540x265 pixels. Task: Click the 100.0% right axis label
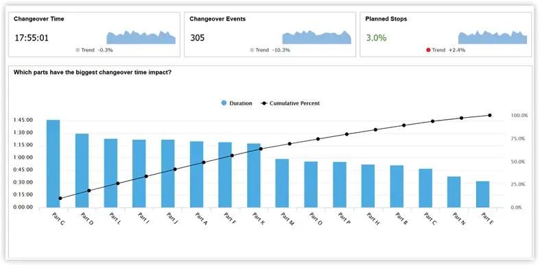(x=519, y=116)
